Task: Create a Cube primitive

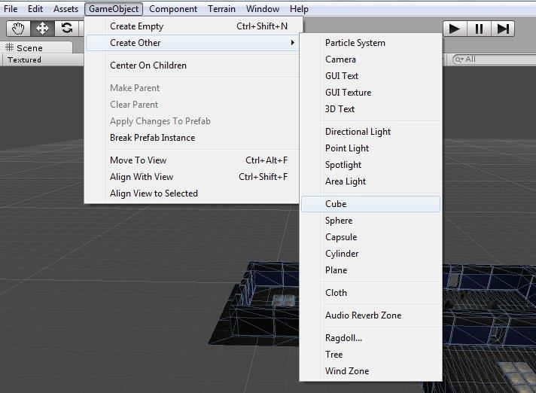Action: pyautogui.click(x=371, y=204)
